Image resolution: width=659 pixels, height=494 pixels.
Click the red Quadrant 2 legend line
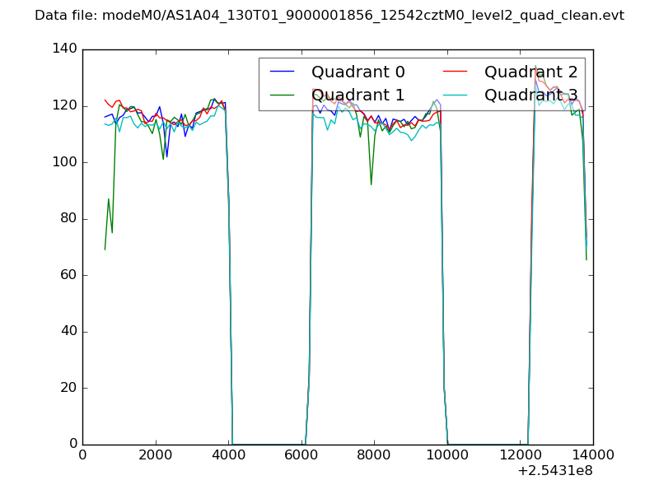point(457,72)
